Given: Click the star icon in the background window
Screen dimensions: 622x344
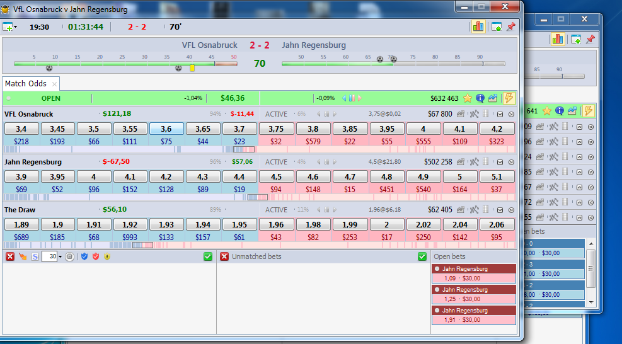Looking at the screenshot, I should (547, 111).
